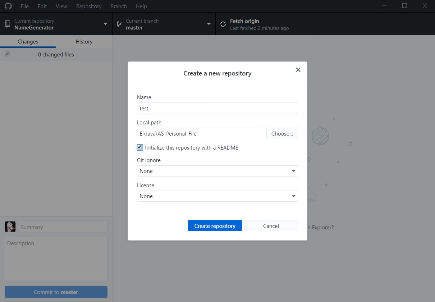Open the Branch menu

(x=119, y=6)
